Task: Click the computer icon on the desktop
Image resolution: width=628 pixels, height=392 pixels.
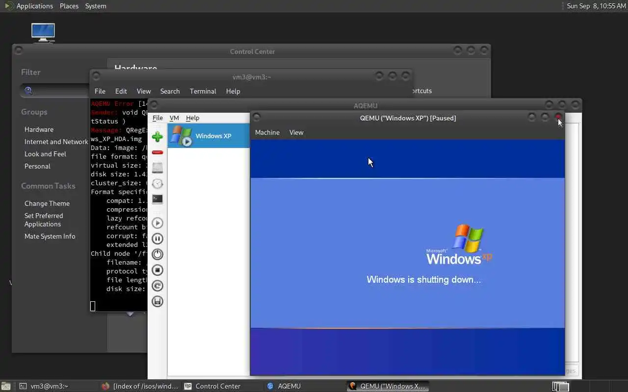Action: (x=43, y=32)
